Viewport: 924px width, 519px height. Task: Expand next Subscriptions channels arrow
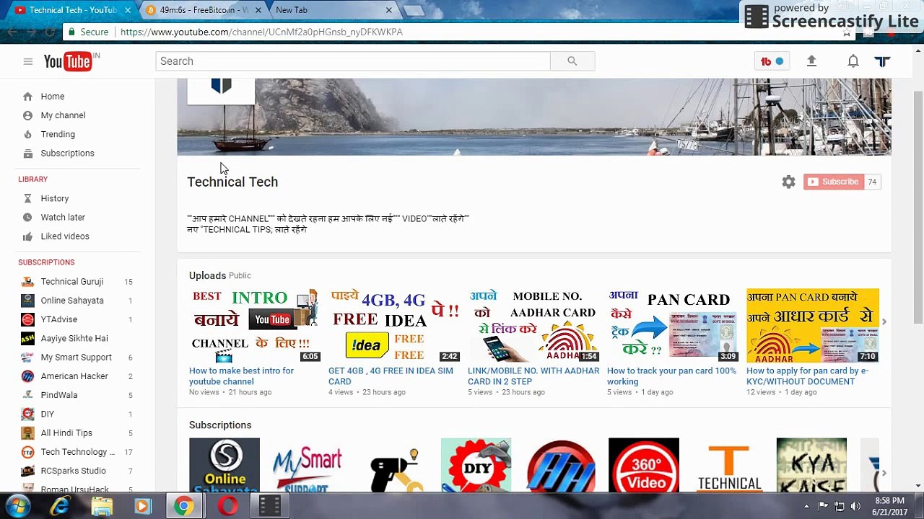click(884, 473)
